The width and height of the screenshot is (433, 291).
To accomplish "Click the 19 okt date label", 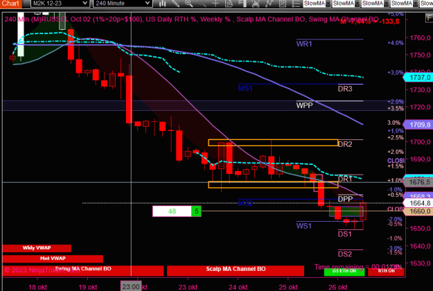I will (88, 287).
